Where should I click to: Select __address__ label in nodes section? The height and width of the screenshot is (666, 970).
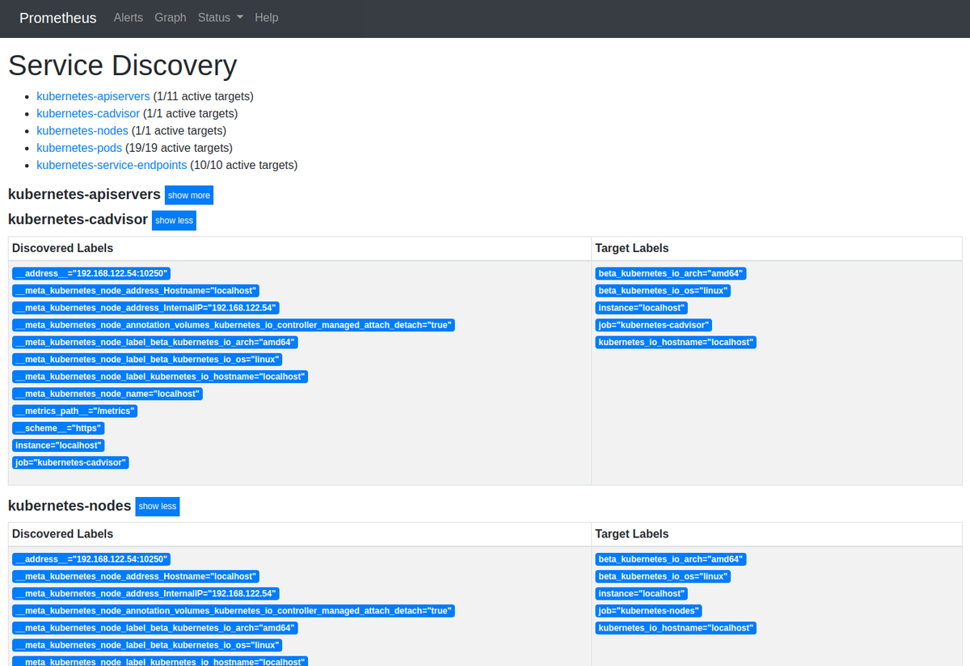point(91,559)
